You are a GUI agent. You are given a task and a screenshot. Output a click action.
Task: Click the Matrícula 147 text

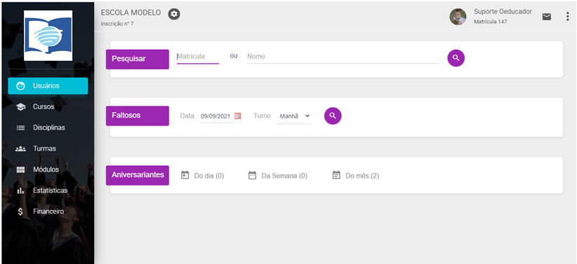click(491, 22)
